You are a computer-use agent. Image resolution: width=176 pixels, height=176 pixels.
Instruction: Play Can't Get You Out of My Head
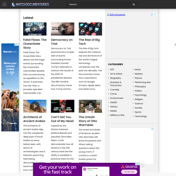[62, 106]
